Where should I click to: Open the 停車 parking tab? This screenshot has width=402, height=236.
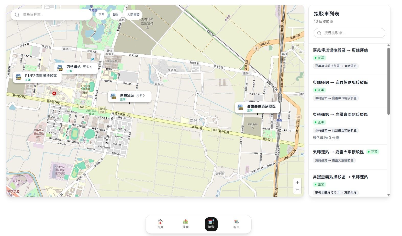click(186, 224)
